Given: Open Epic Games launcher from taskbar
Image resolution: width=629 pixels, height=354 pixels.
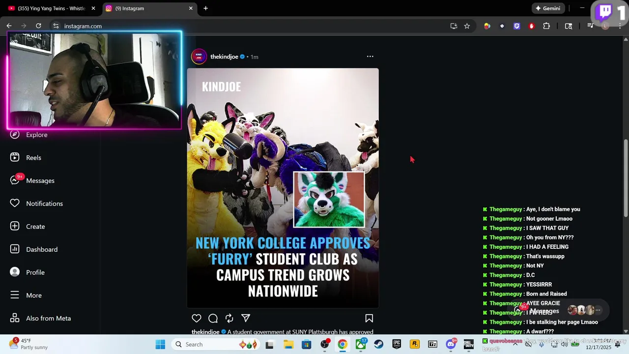Looking at the screenshot, I should tap(397, 344).
